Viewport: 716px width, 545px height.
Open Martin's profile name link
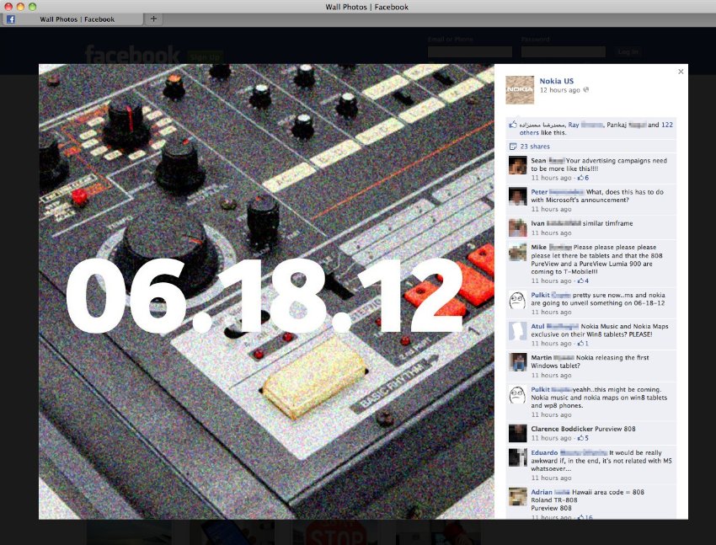click(552, 358)
